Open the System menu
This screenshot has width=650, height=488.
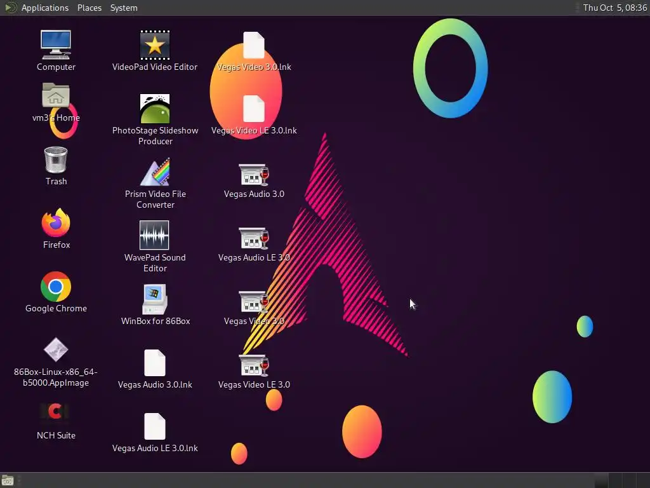click(x=124, y=8)
